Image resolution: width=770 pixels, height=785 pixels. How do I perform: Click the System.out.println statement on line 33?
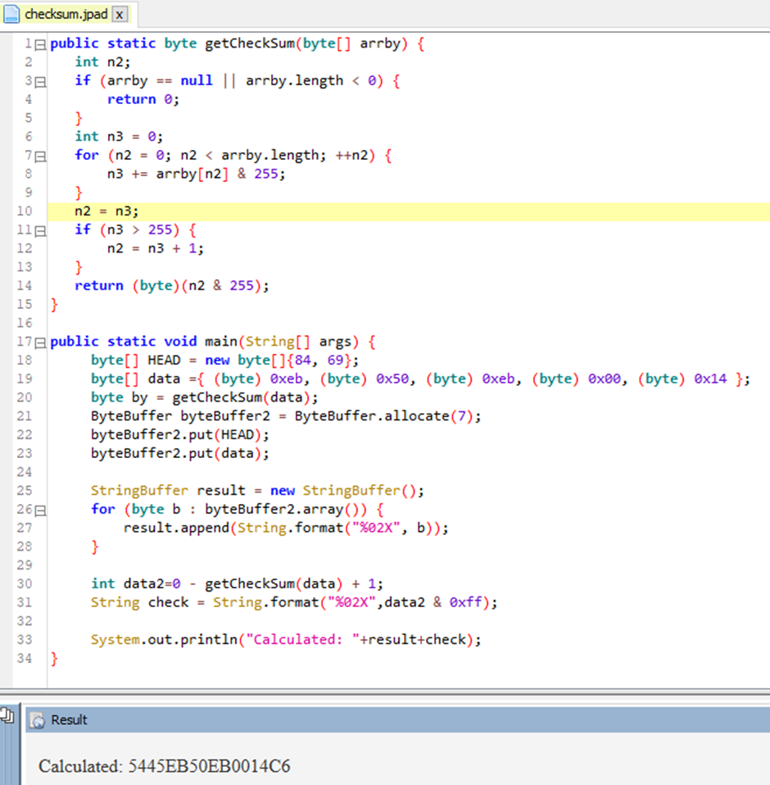285,640
